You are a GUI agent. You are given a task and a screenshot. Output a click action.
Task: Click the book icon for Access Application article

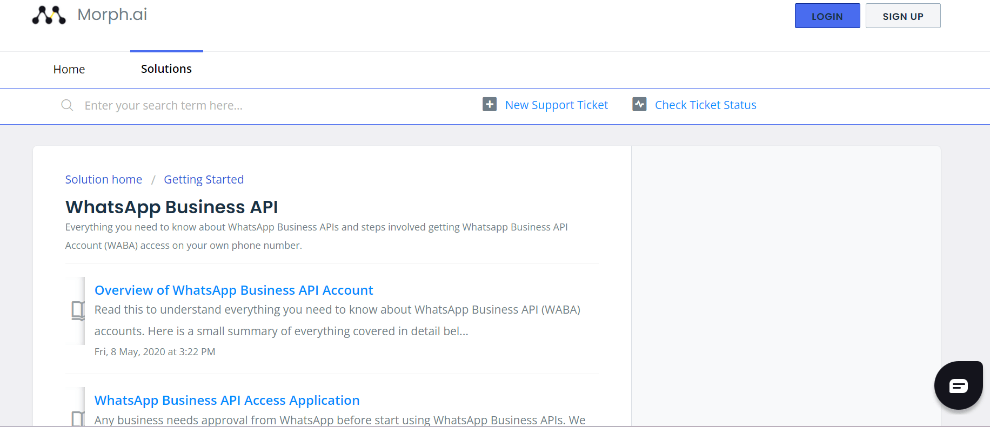[x=78, y=418]
